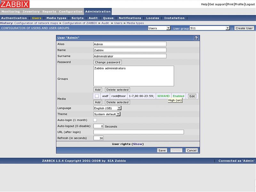This screenshot has width=256, height=192.
Task: Select Zabbix administrators in Groups list
Action: 110,68
